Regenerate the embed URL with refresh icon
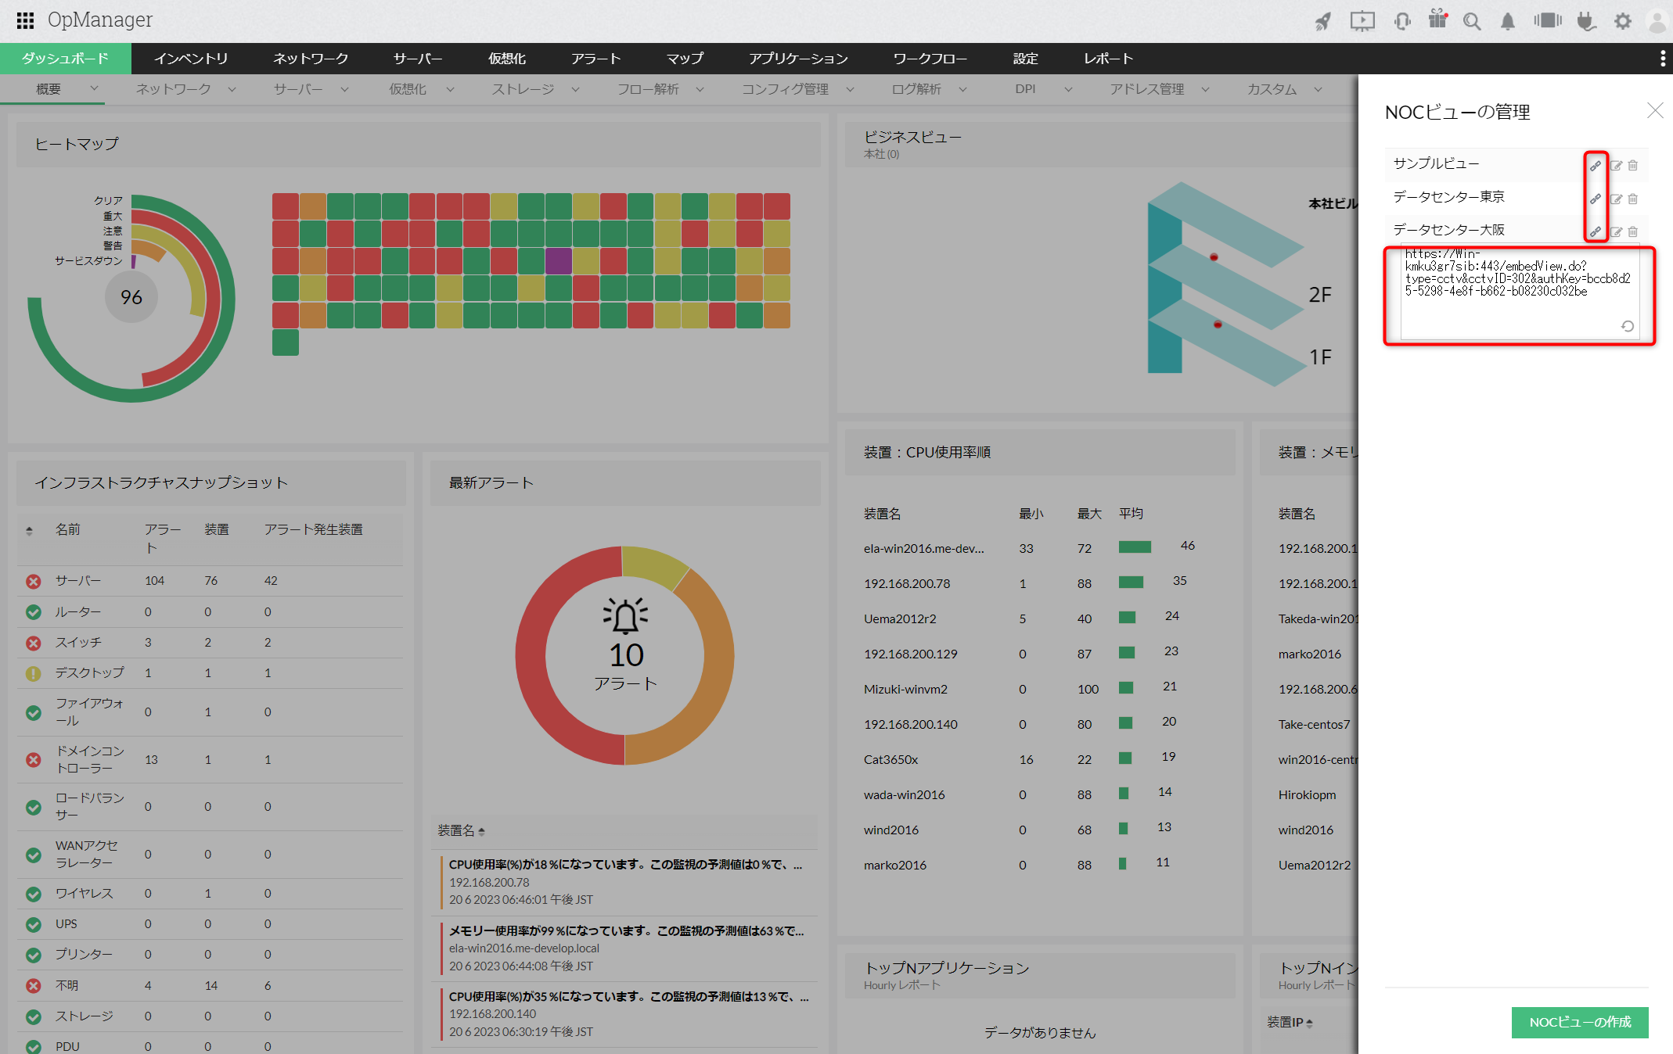 [1628, 326]
